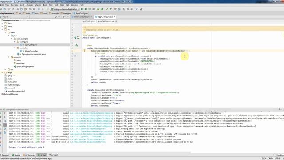Collapse the com.example package
The image size is (284, 160).
point(12,39)
